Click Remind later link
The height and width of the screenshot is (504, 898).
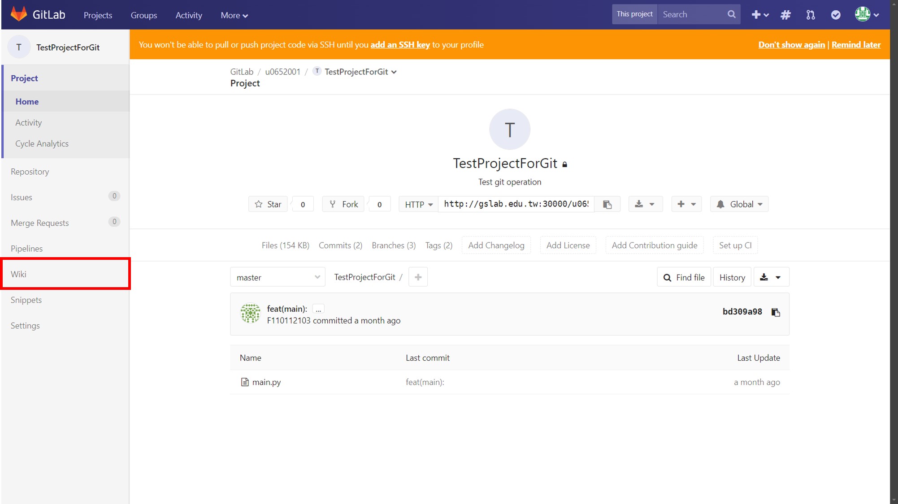click(856, 45)
